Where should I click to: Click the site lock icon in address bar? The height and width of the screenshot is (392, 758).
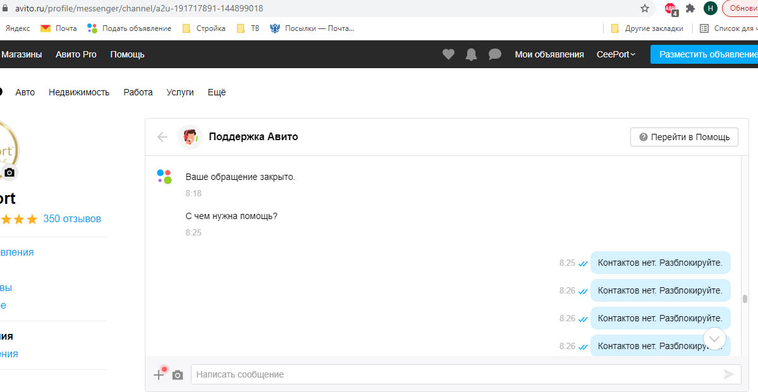(5, 9)
